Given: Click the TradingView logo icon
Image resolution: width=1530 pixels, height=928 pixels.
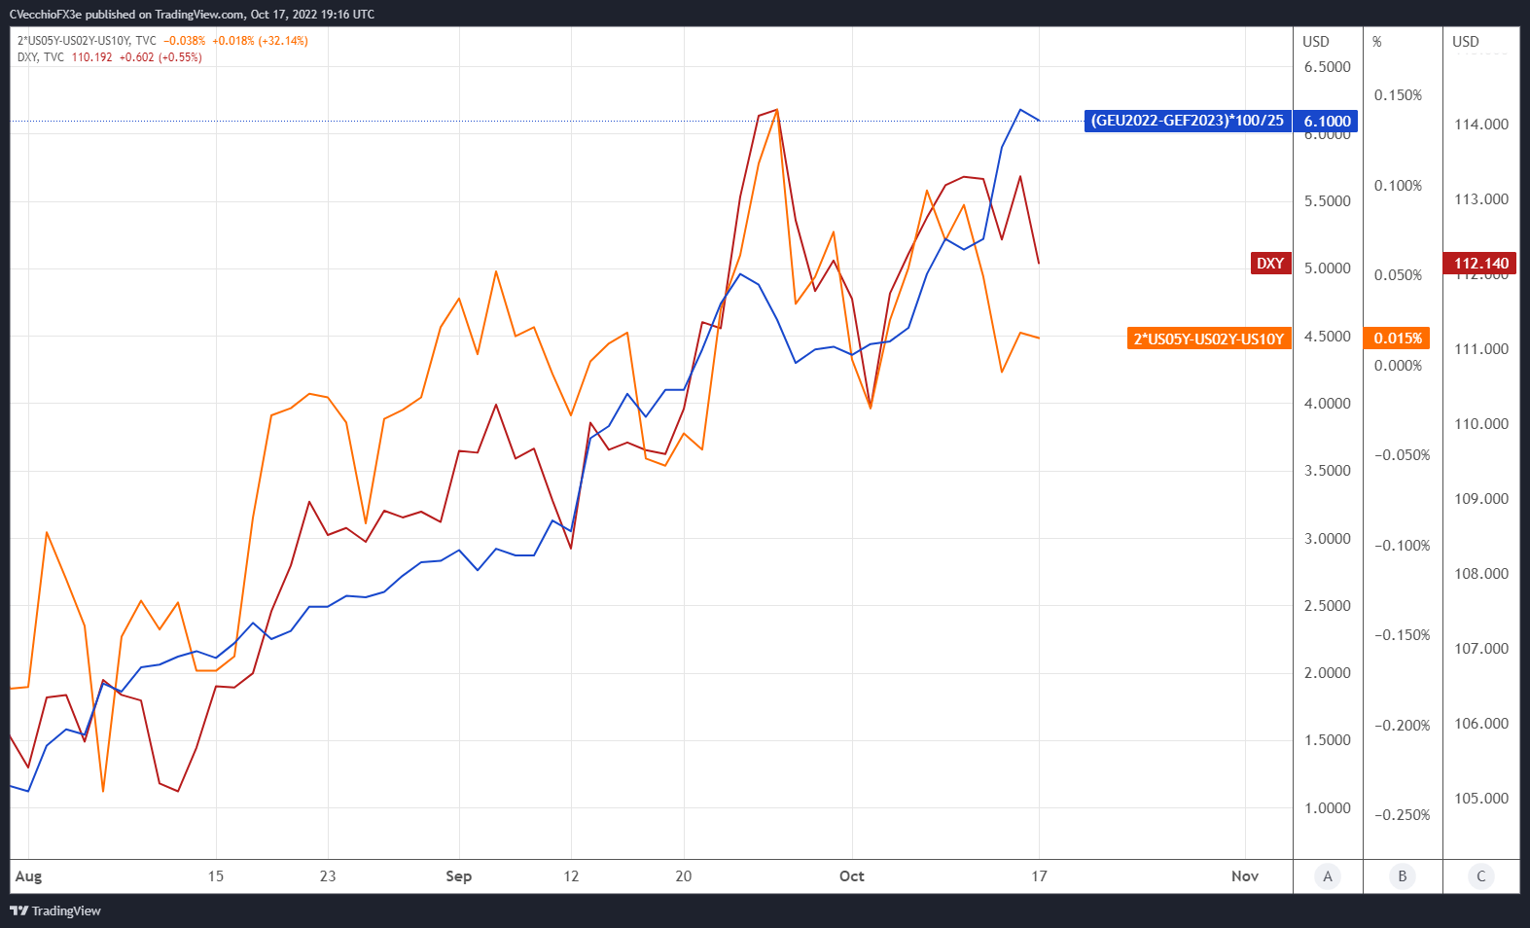Looking at the screenshot, I should point(18,910).
